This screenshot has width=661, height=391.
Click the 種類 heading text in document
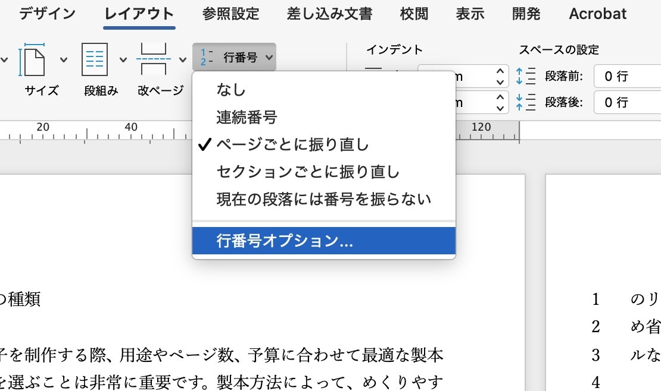[24, 299]
